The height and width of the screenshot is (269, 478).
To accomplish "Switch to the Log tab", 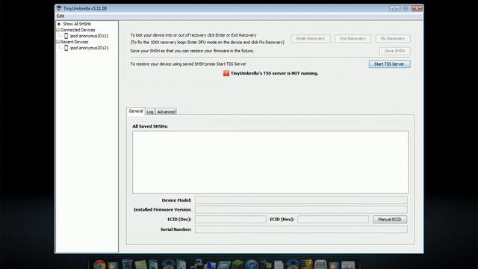I will coord(150,111).
